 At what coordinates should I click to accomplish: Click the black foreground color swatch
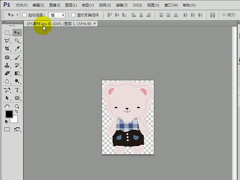tap(9, 114)
